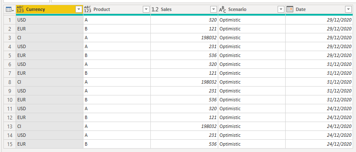Click Sales value 536 in row 10
The height and width of the screenshot is (152, 356).
click(185, 100)
